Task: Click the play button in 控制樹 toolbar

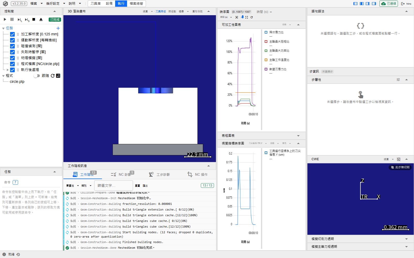Action: [x=5, y=19]
